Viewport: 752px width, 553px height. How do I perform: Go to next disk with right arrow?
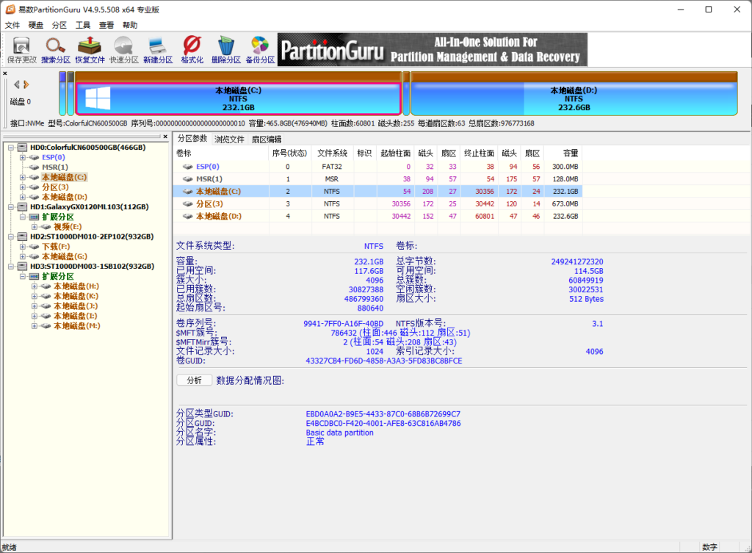click(x=26, y=84)
